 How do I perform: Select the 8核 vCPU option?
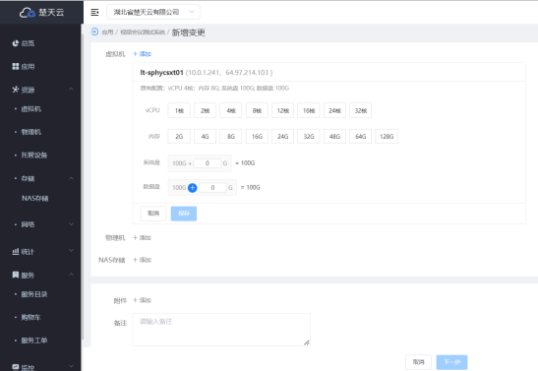click(x=257, y=110)
